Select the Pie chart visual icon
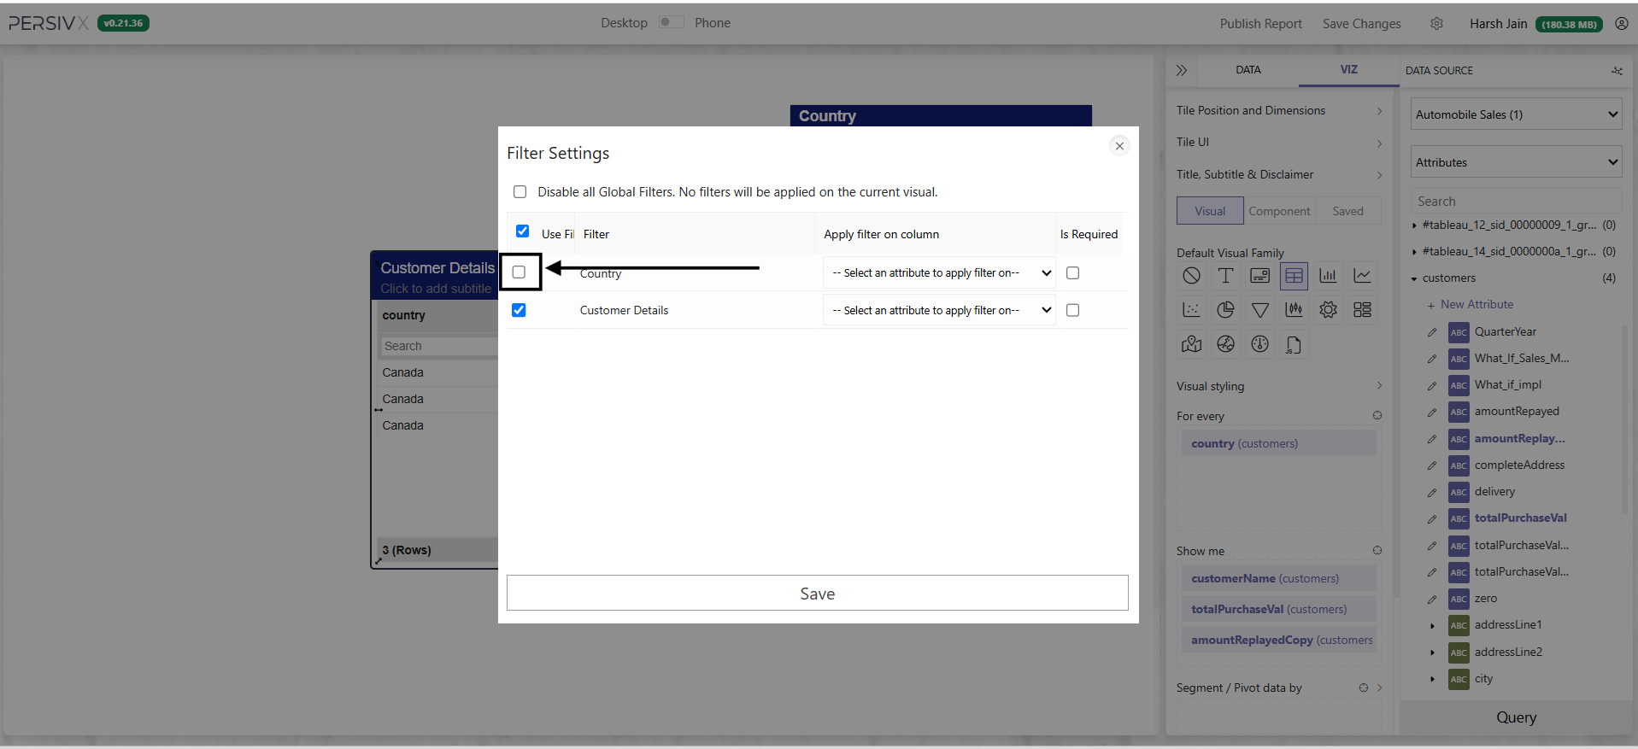Screen dimensions: 1638x749 point(1225,310)
